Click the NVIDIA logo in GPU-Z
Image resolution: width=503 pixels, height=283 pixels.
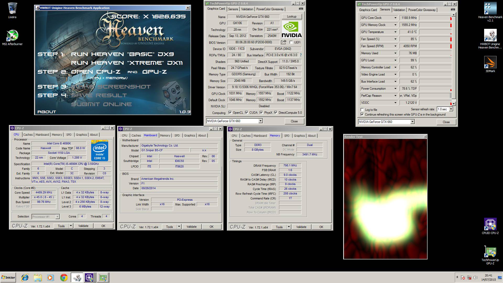[x=292, y=30]
